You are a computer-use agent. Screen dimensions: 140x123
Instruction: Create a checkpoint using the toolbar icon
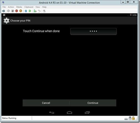tap(35, 11)
